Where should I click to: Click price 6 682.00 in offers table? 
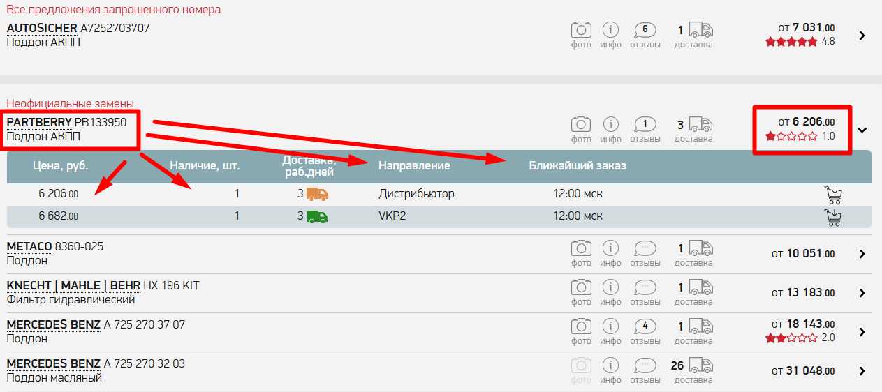[58, 216]
